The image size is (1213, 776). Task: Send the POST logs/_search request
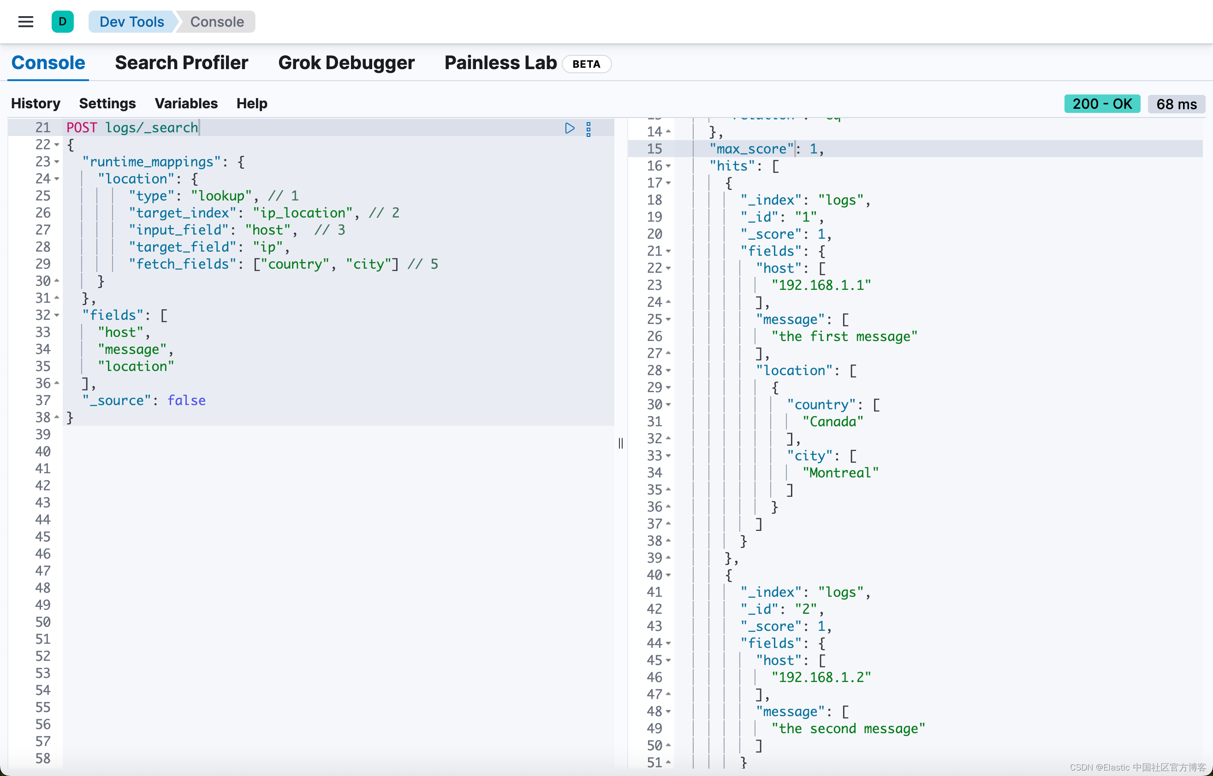pyautogui.click(x=570, y=128)
